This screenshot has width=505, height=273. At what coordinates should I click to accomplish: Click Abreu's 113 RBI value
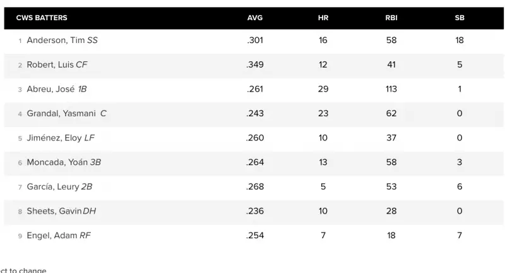tap(391, 89)
